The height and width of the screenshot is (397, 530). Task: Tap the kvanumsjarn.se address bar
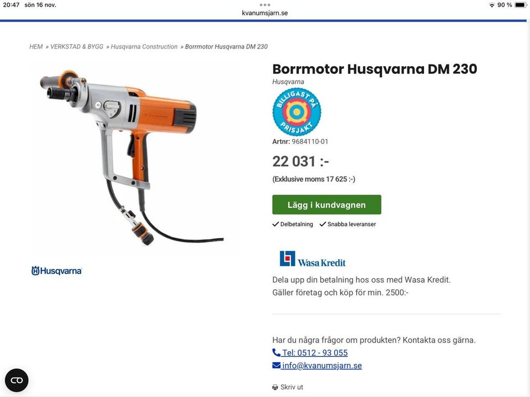pos(264,13)
